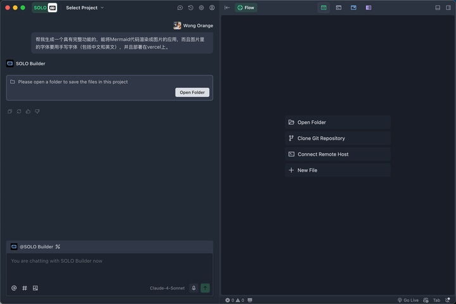
Task: Toggle the SOLO mode switch
Action: point(46,8)
